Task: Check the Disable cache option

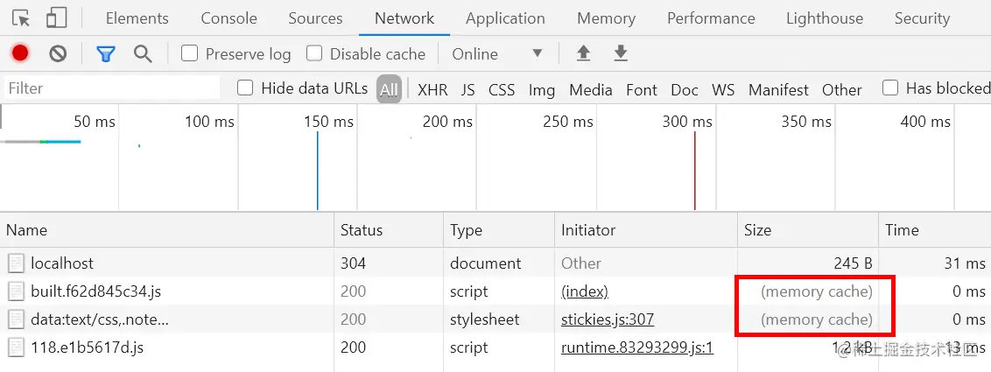Action: [314, 53]
